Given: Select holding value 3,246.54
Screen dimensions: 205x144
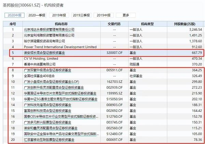Looking at the screenshot, I should [195, 30].
